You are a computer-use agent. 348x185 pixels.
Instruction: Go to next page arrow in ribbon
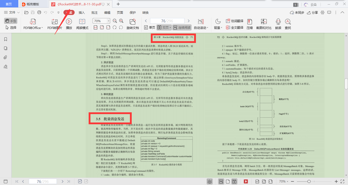[x=189, y=21]
